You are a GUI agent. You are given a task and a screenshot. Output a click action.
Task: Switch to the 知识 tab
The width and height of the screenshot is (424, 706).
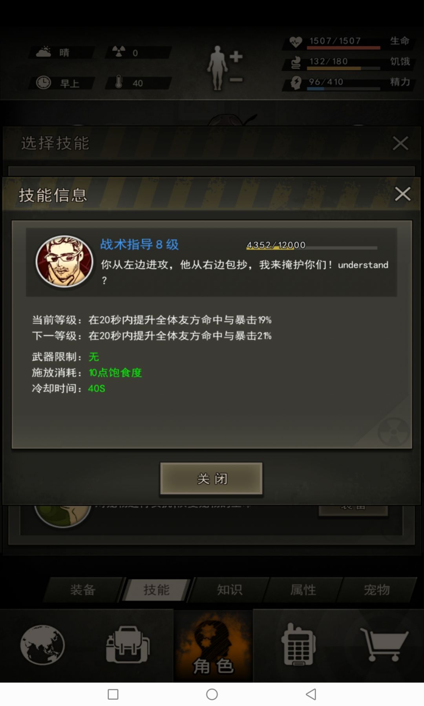pos(230,590)
